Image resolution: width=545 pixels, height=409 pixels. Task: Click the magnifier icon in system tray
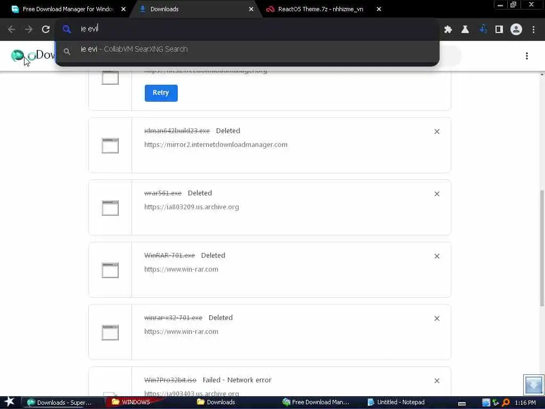pyautogui.click(x=506, y=403)
